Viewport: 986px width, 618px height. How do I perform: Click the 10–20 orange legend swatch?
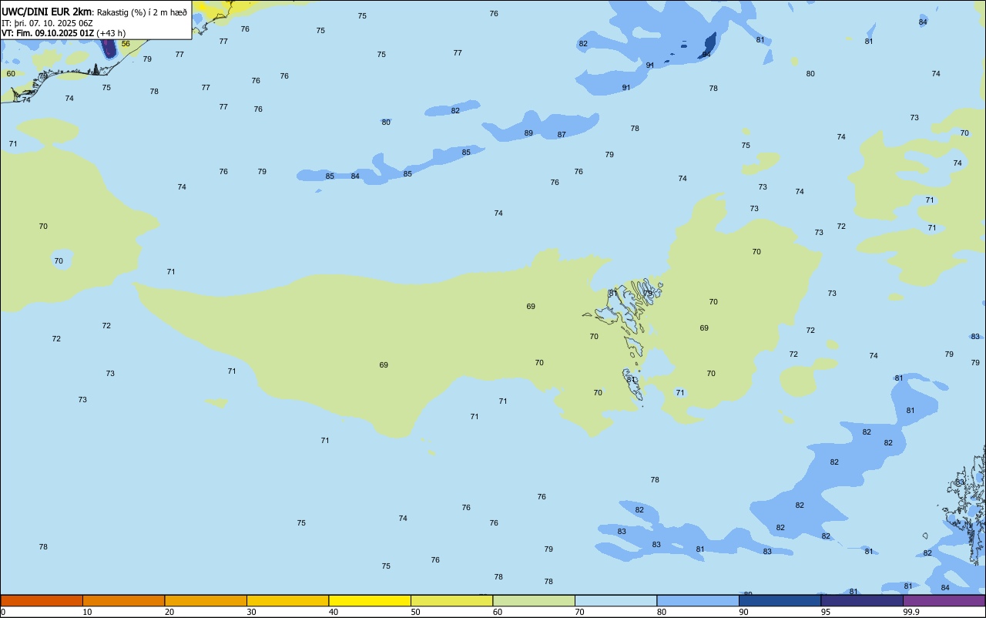click(x=123, y=600)
